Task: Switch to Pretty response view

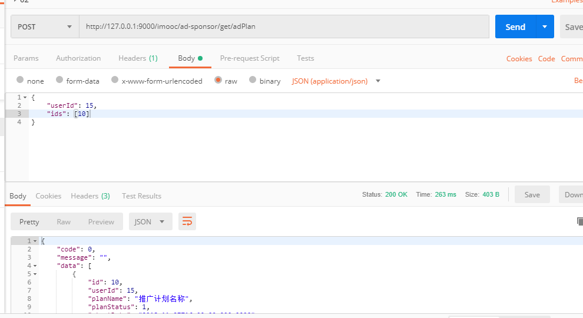Action: click(29, 221)
